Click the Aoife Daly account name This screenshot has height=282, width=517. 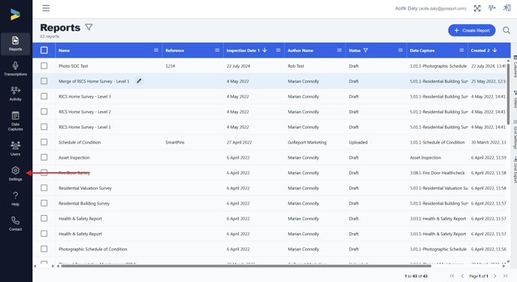click(x=431, y=8)
